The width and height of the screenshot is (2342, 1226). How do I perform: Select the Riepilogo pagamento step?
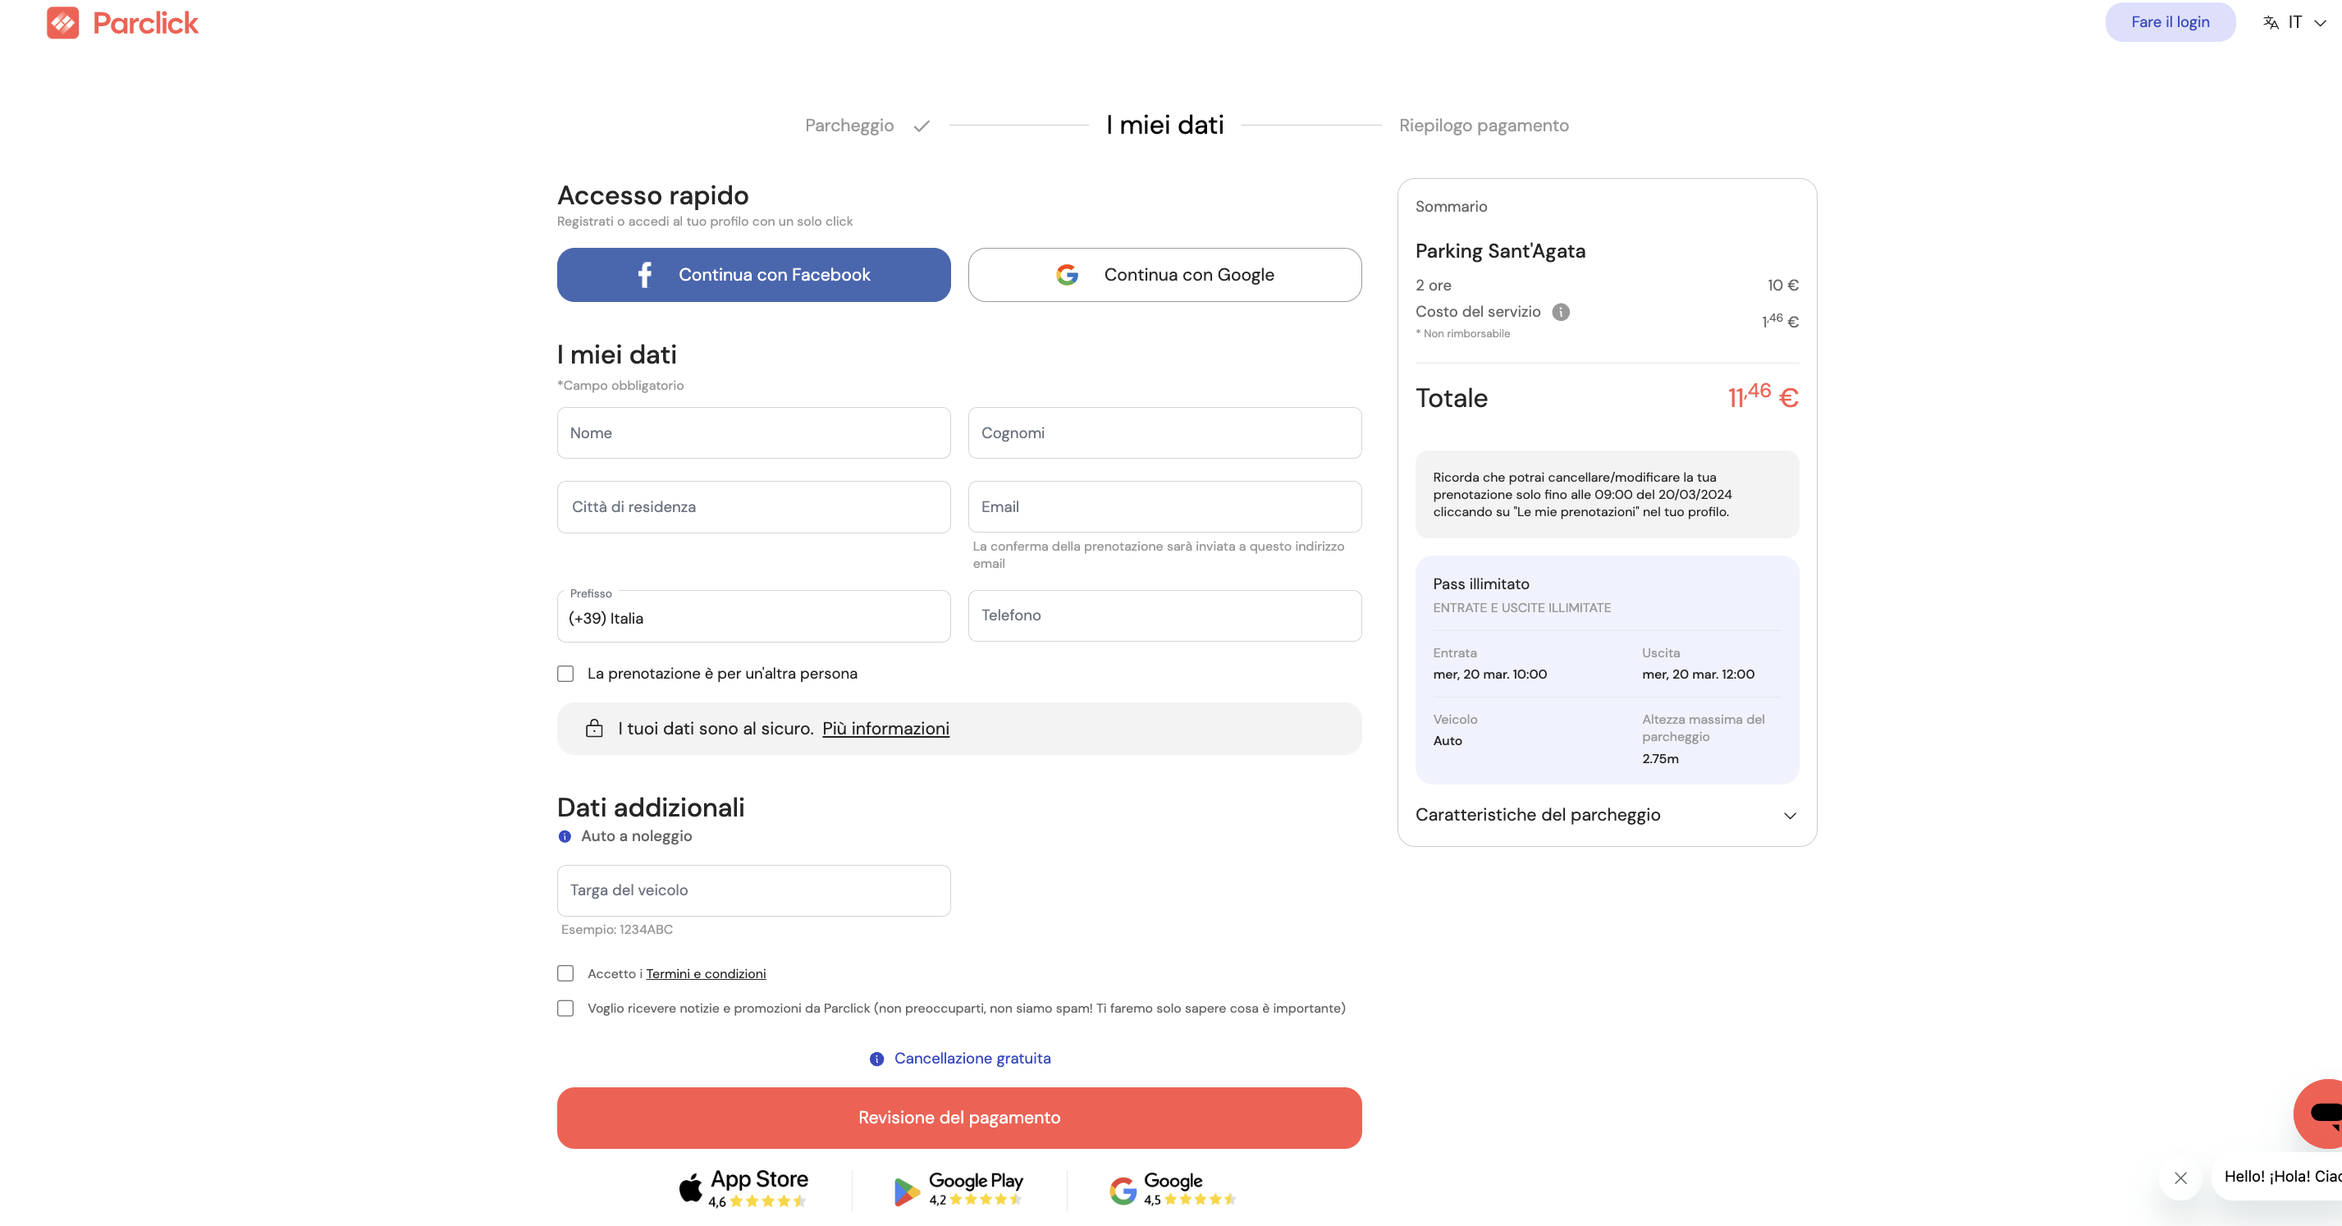pos(1484,126)
